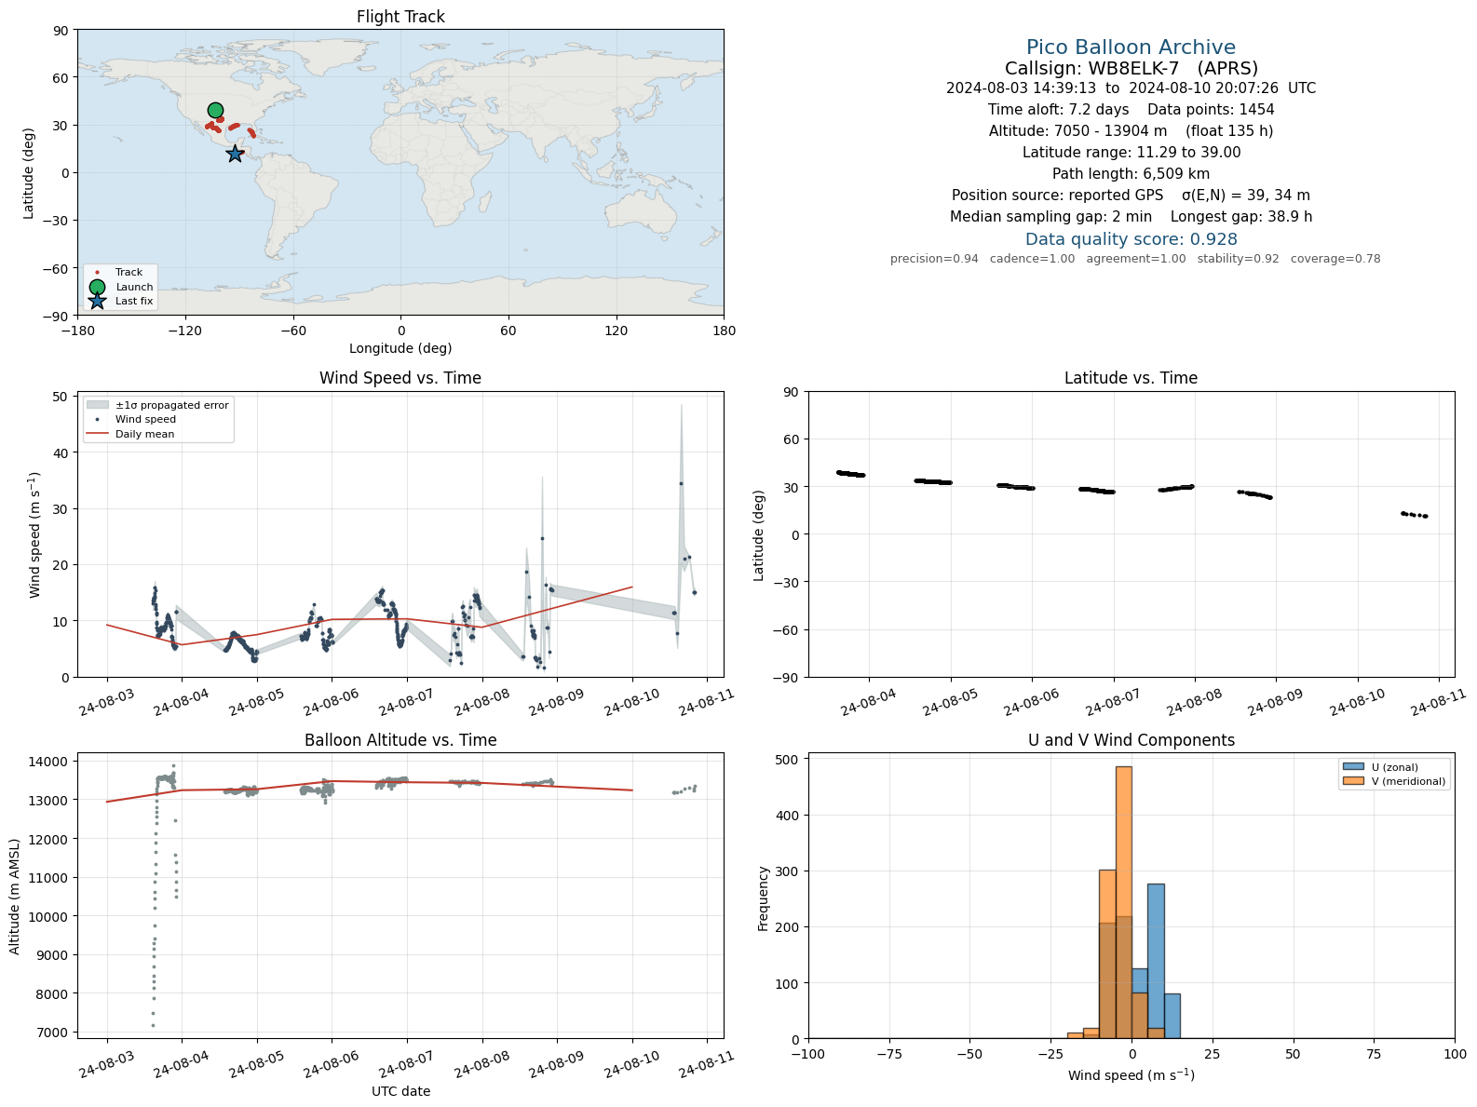The width and height of the screenshot is (1477, 1107).
Task: Click the '−180' longitude tick label
Action: (x=77, y=331)
